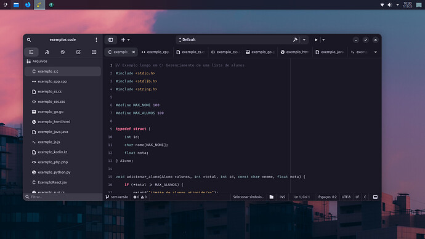This screenshot has width=425, height=239.
Task: Click the 'Ln 1, Col 1' position indicator
Action: (x=302, y=197)
